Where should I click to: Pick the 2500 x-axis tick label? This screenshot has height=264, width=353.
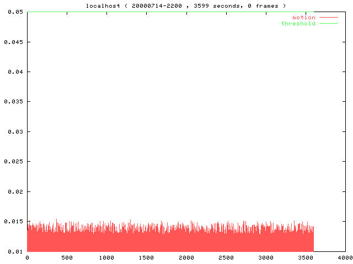[226, 257]
